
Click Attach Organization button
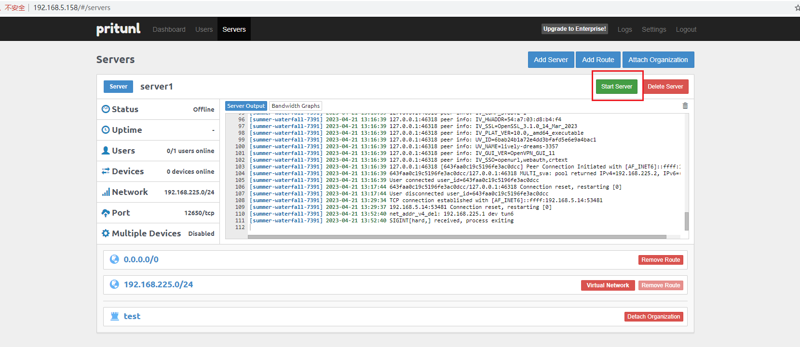658,60
